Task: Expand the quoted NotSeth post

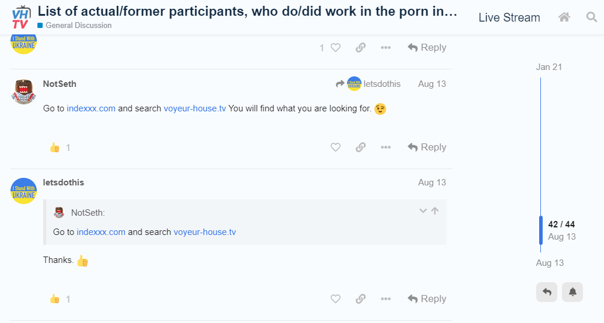Action: click(423, 211)
